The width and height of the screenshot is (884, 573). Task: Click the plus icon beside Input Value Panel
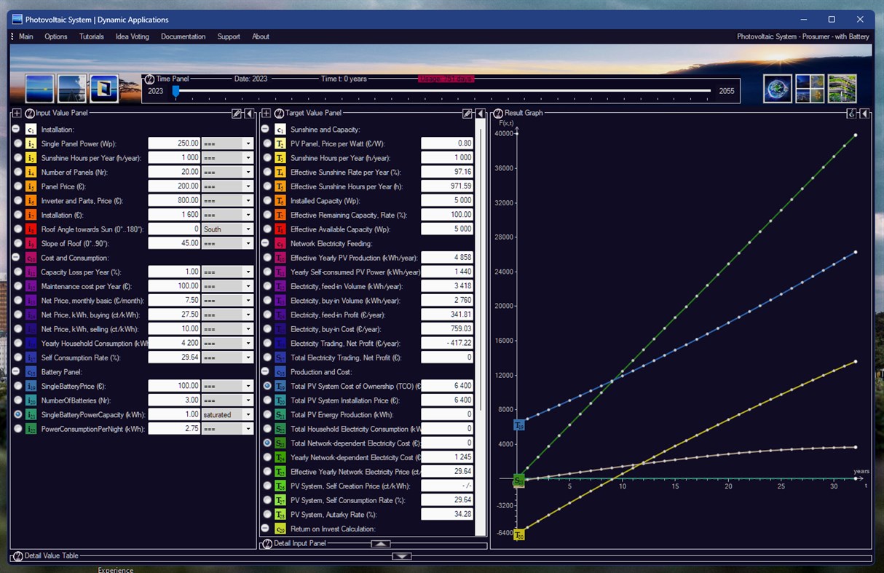click(17, 114)
